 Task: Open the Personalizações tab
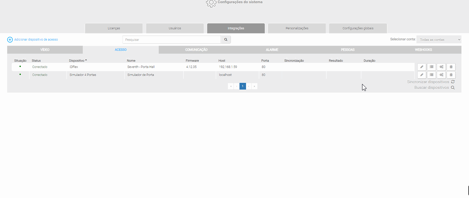(297, 28)
